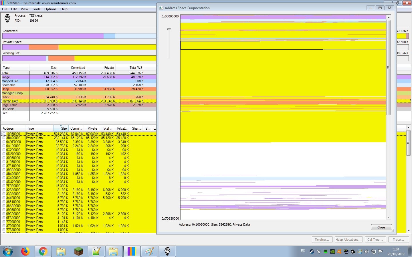
Task: Open Heap Allocations... button
Action: point(349,240)
